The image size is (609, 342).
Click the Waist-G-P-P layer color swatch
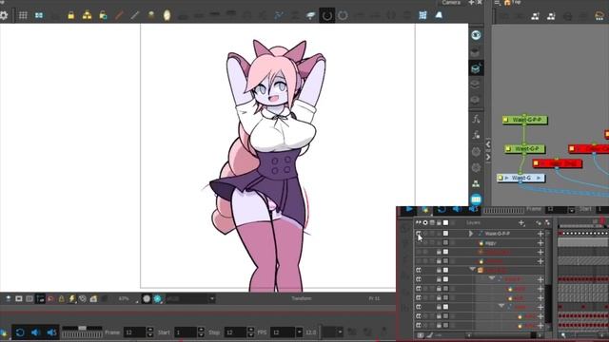point(445,234)
